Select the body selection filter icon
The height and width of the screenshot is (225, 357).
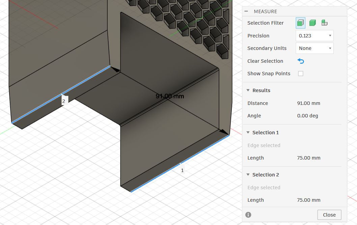tap(312, 23)
